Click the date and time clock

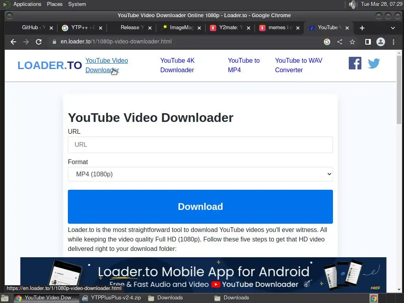point(382,4)
